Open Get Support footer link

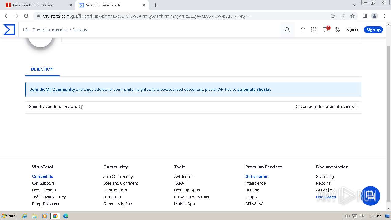43,183
